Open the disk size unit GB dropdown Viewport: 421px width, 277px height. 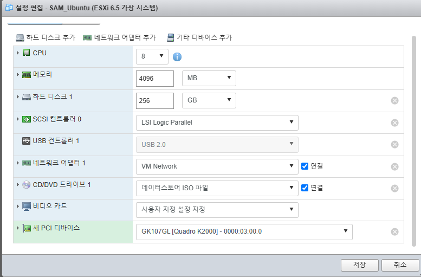pyautogui.click(x=209, y=100)
